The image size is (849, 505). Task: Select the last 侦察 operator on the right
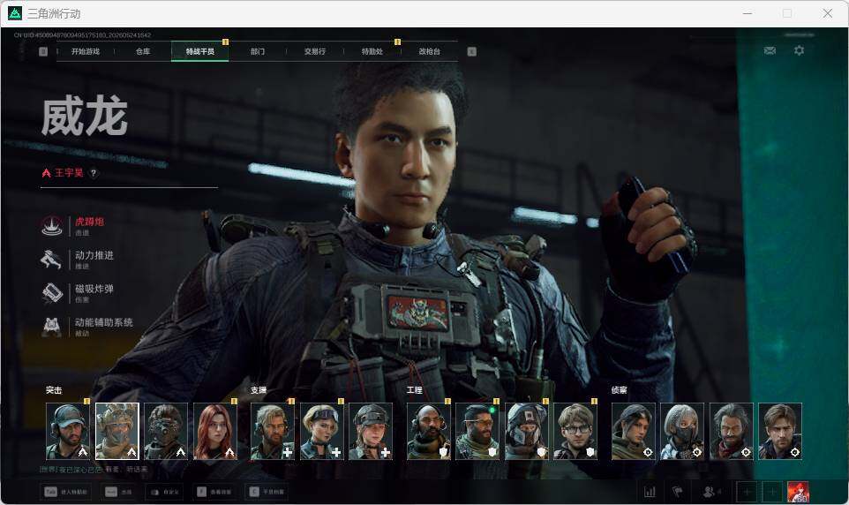coord(780,432)
